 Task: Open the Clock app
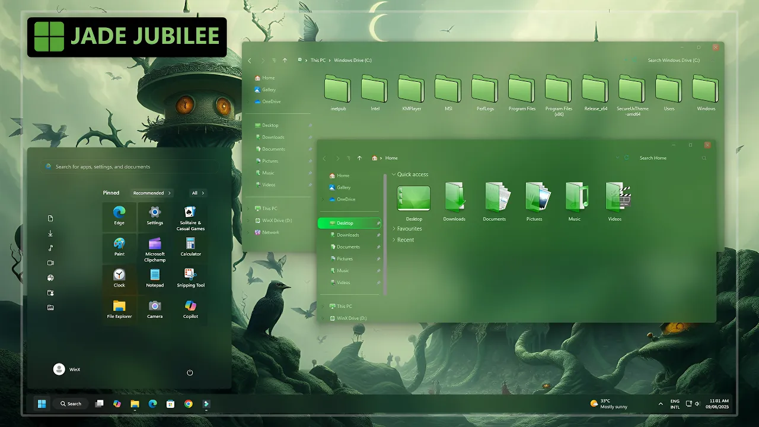click(x=119, y=278)
